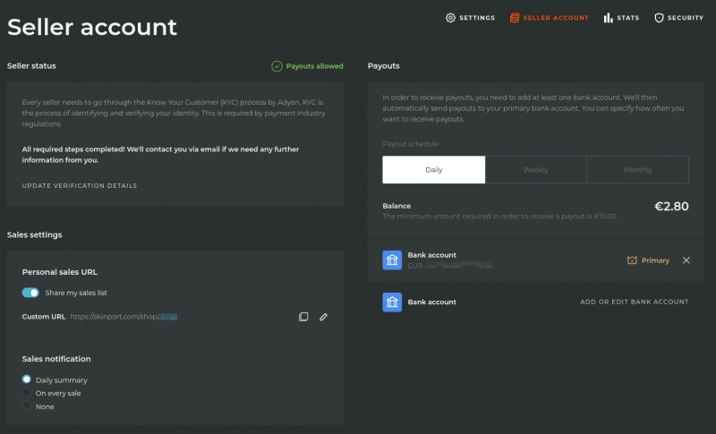The height and width of the screenshot is (434, 716).
Task: Click the Payouts section heading
Action: (384, 65)
